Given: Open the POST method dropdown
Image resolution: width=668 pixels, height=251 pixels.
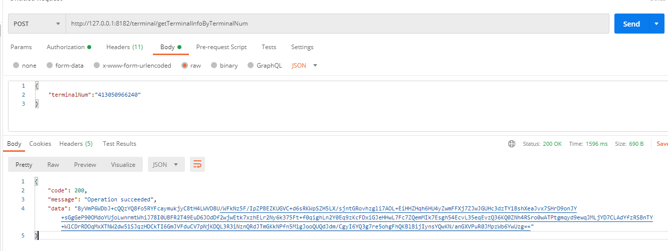Looking at the screenshot, I should click(37, 24).
